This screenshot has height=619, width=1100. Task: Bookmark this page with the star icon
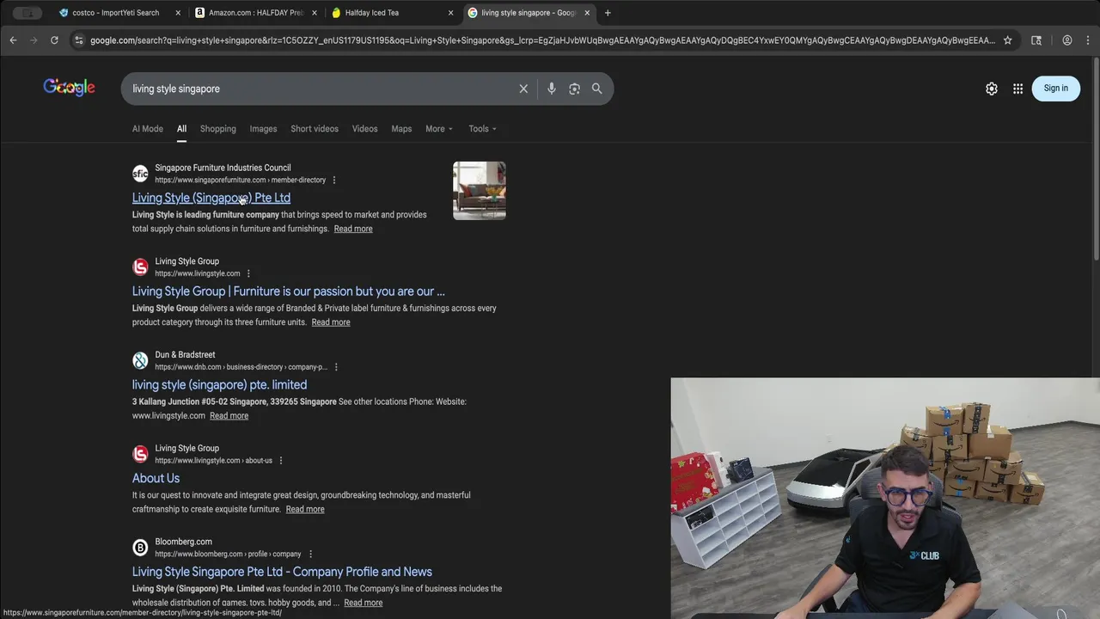pyautogui.click(x=1008, y=40)
